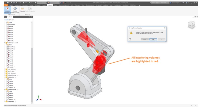
Task: Click the search icon in the Model browser
Action: (29, 17)
